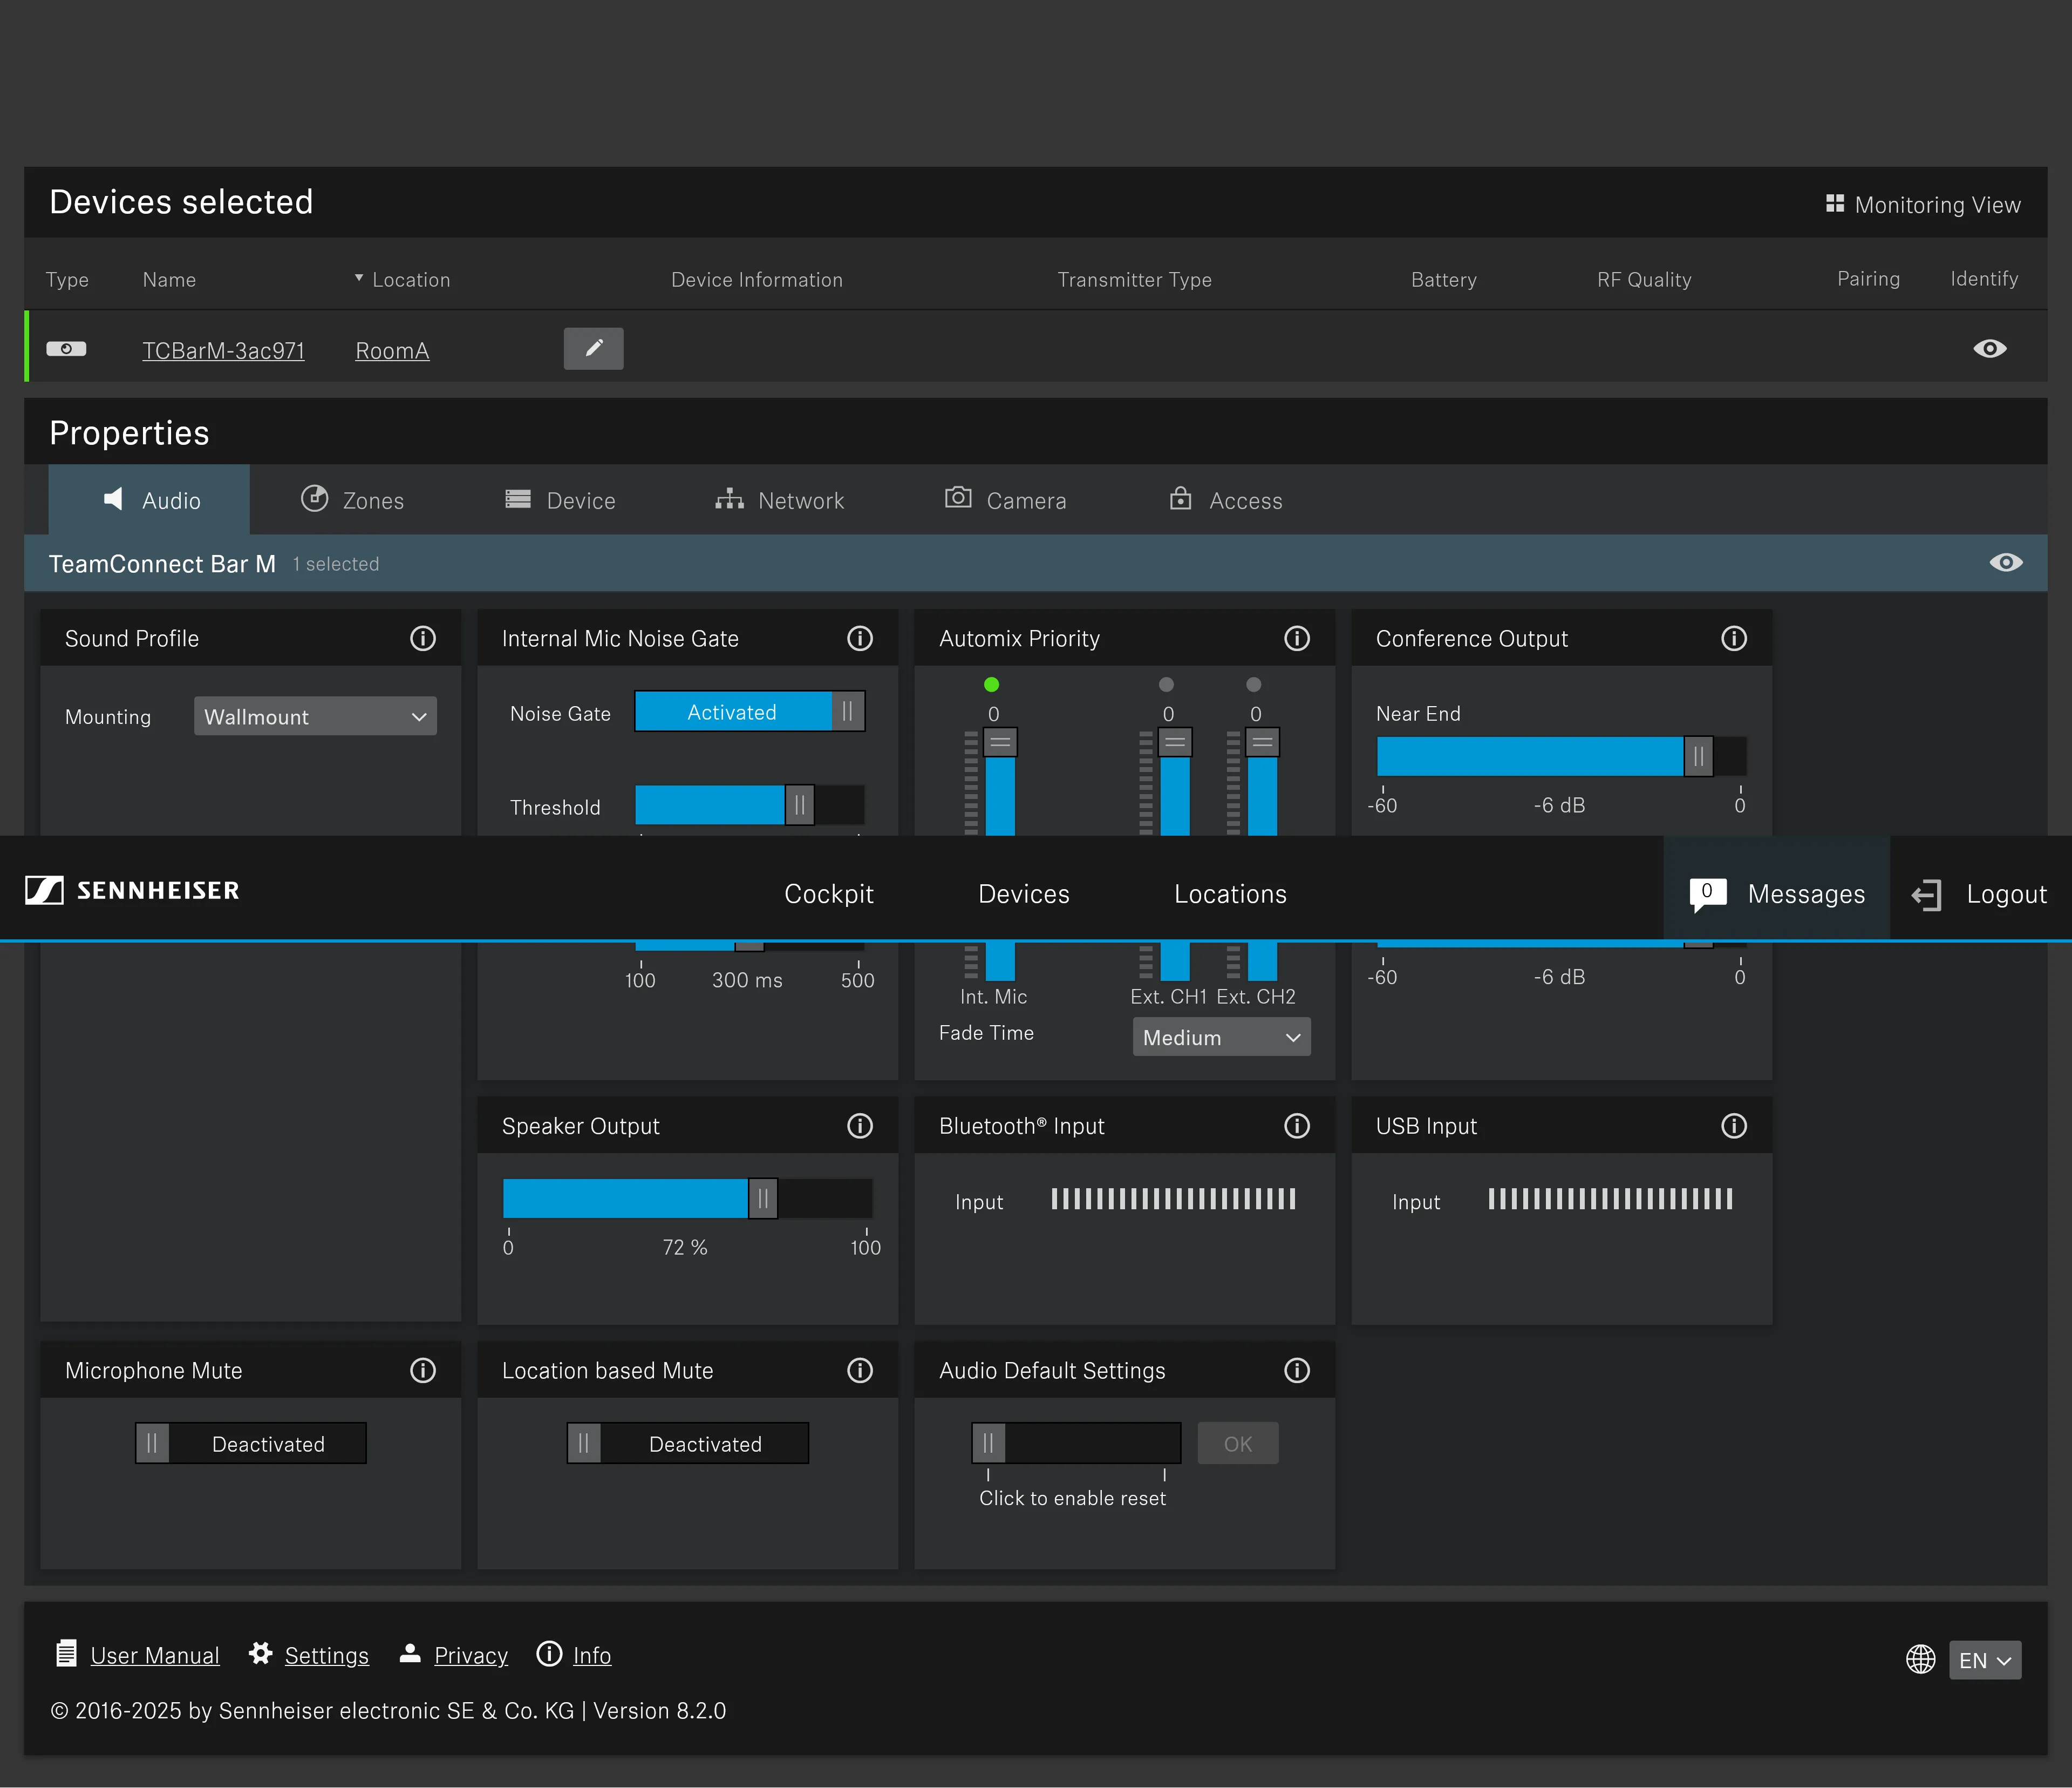
Task: Toggle the Audio Default Settings reset enable switch
Action: [1076, 1443]
